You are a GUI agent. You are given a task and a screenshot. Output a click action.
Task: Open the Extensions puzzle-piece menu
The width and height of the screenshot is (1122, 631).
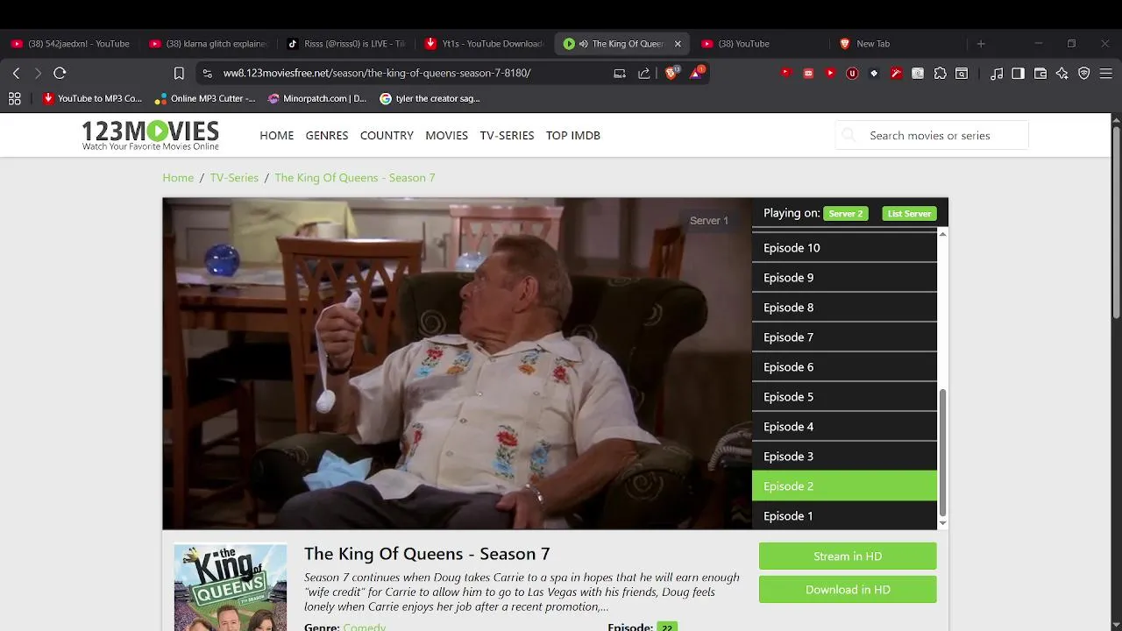coord(940,74)
